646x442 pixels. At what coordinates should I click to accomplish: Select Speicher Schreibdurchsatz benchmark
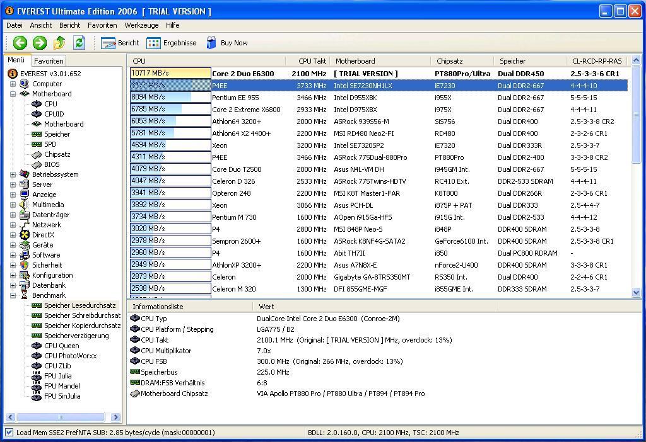83,315
